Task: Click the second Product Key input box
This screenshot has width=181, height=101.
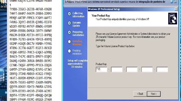Action: (117, 70)
